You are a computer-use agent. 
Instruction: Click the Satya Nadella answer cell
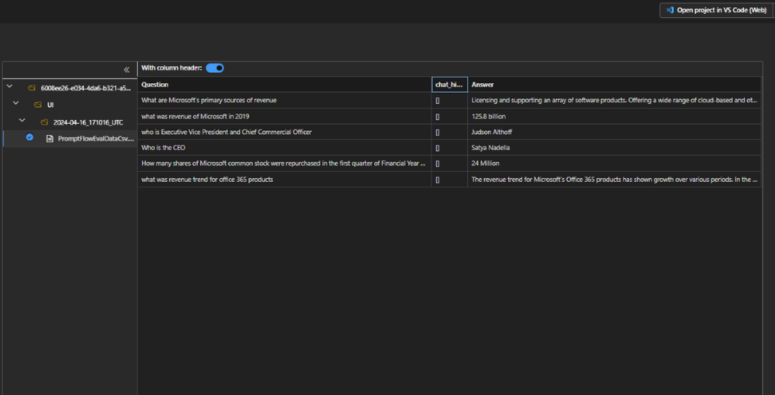[490, 148]
